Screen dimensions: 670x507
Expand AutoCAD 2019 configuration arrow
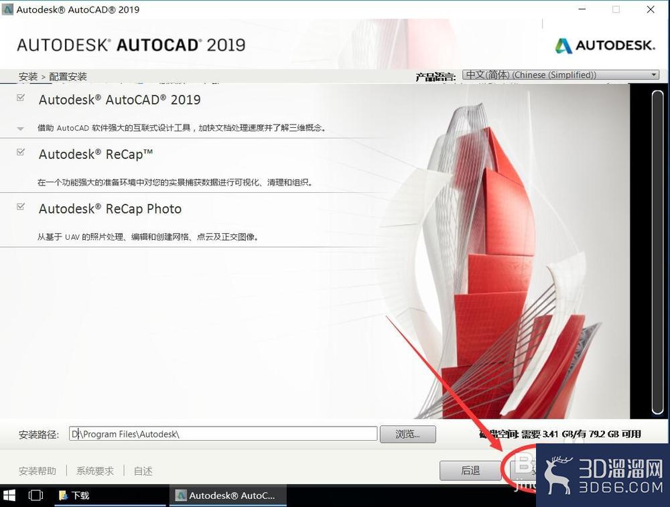point(20,128)
